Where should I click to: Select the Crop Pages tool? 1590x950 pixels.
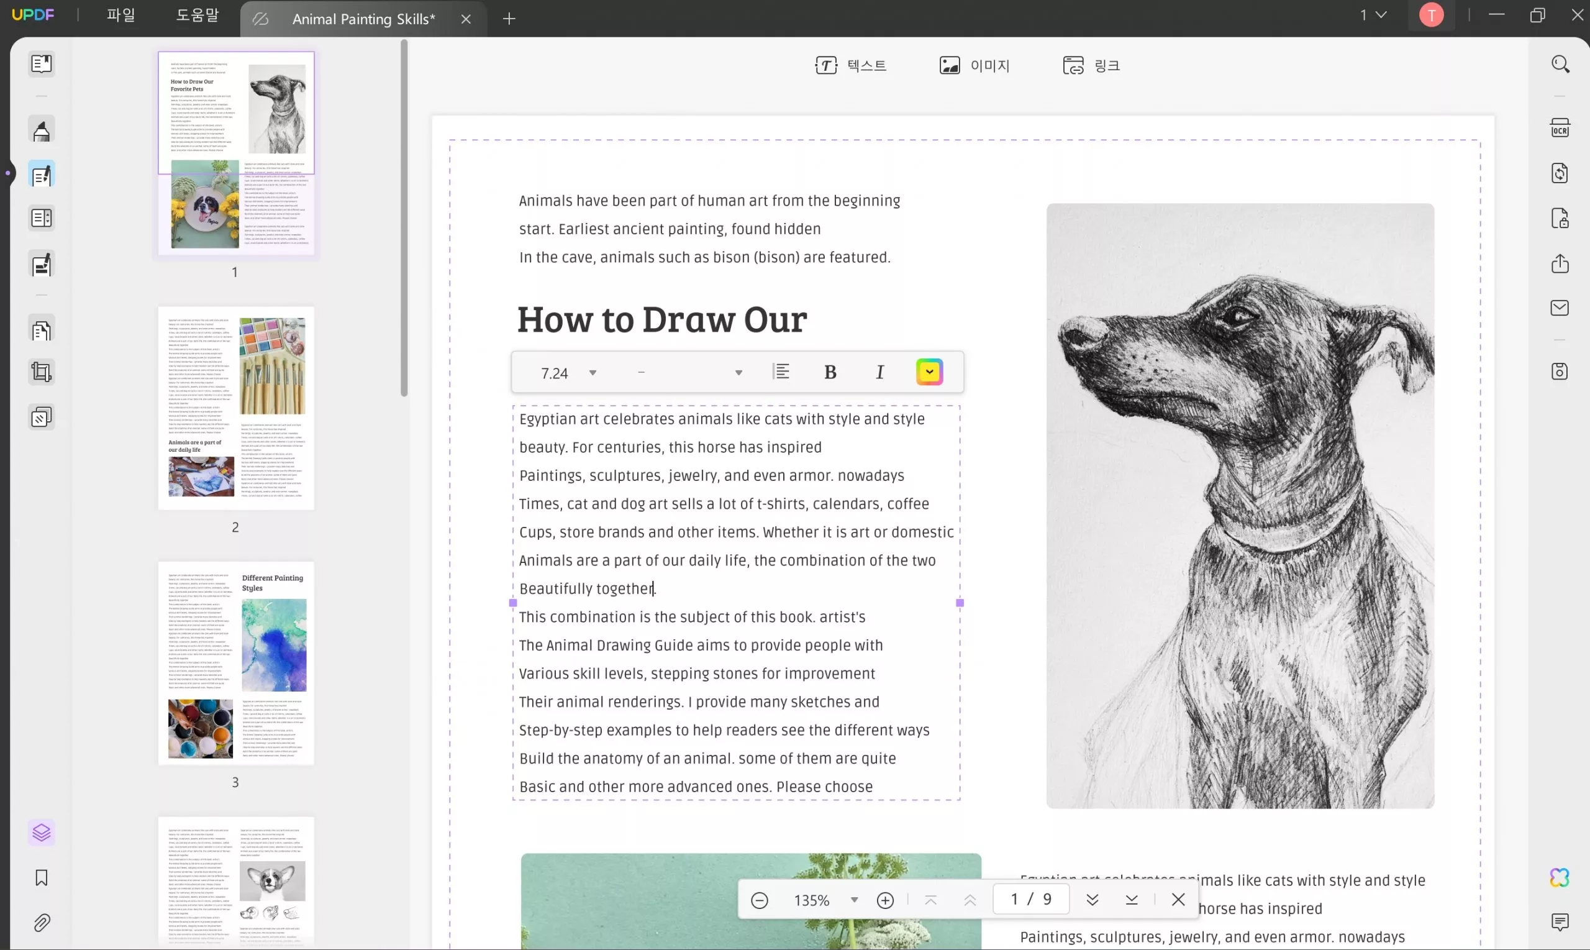click(x=42, y=373)
